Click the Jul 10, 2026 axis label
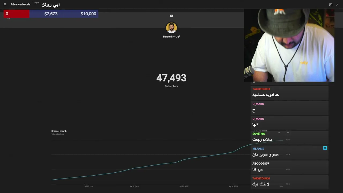 (89, 186)
